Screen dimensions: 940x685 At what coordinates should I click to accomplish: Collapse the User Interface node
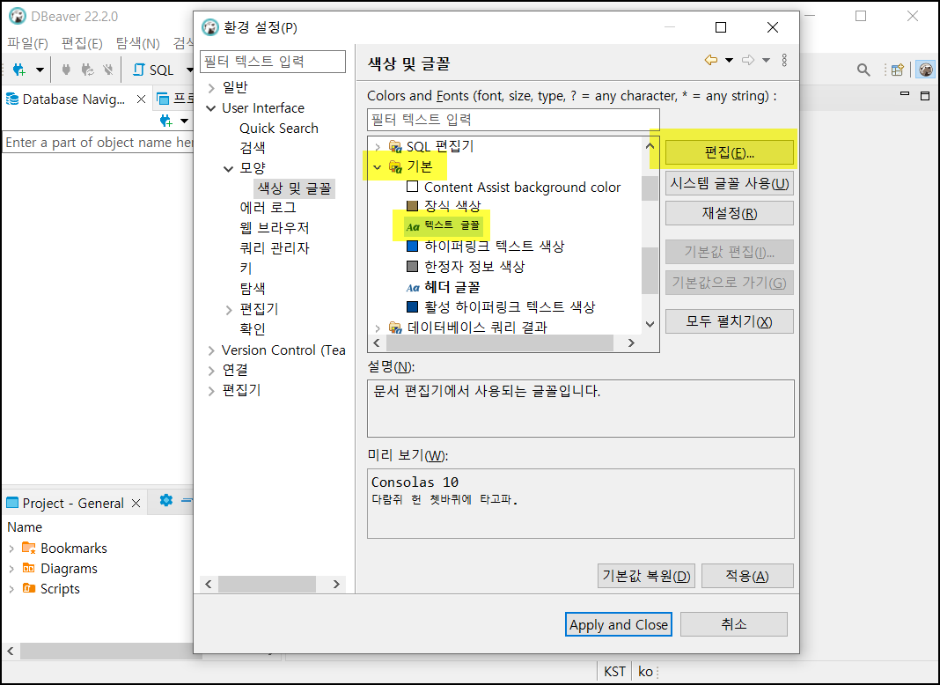pos(211,108)
